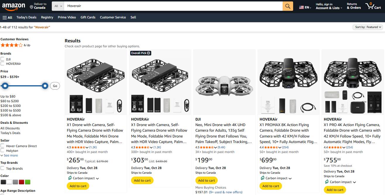Screen dimensions: 385x195
Task: Click the Overall Pick info icon
Action: [x=149, y=53]
